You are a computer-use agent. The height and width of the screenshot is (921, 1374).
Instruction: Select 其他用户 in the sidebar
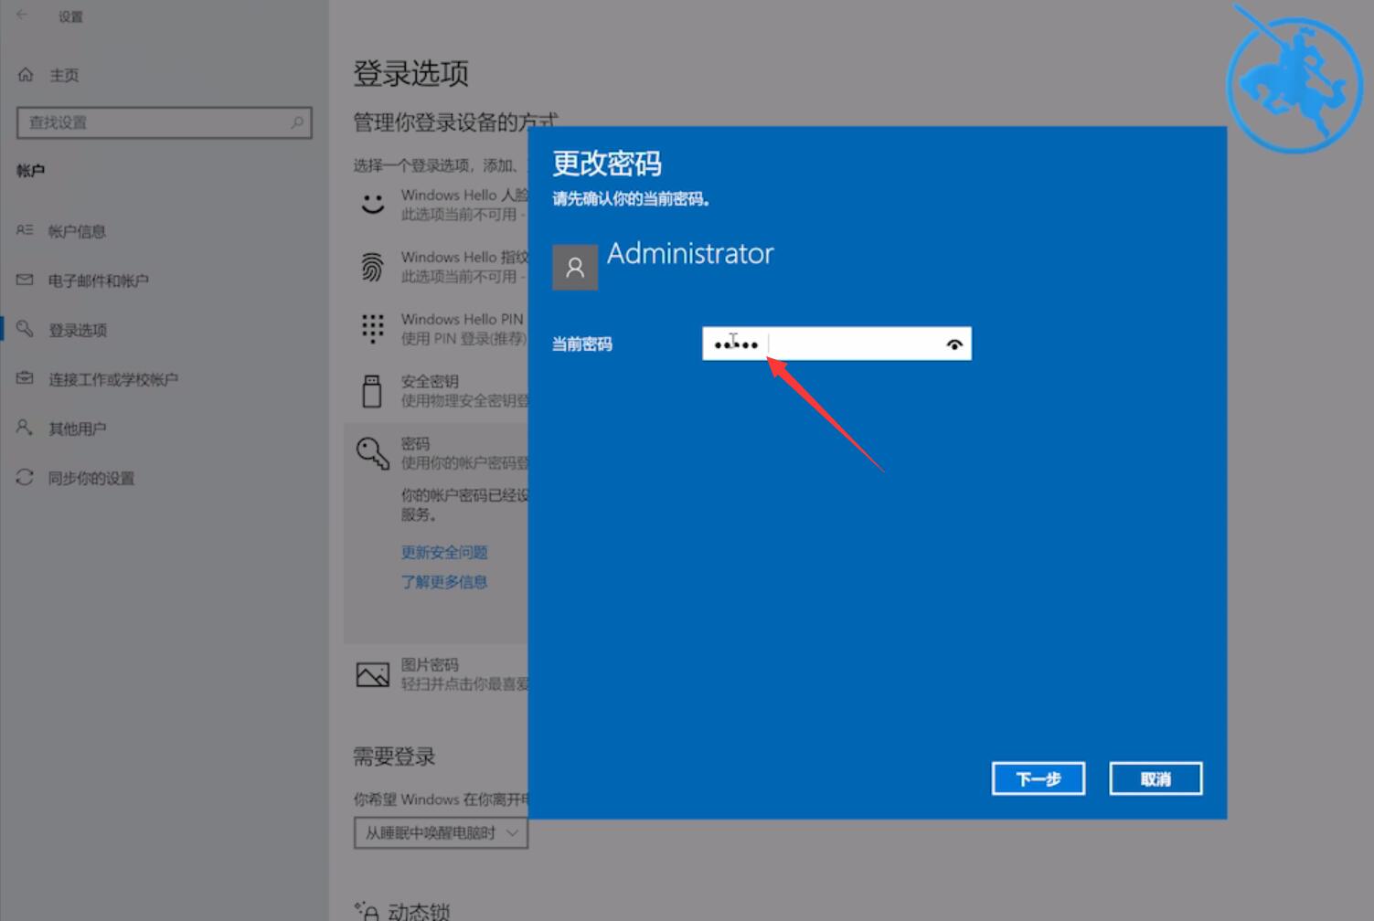(x=77, y=429)
